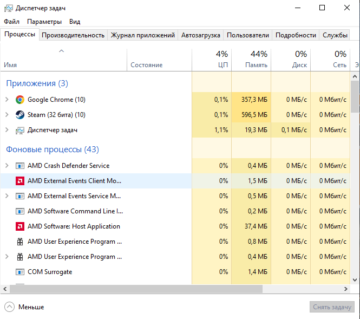Collapse details with the Меньше button
The image size is (360, 319).
click(x=25, y=307)
